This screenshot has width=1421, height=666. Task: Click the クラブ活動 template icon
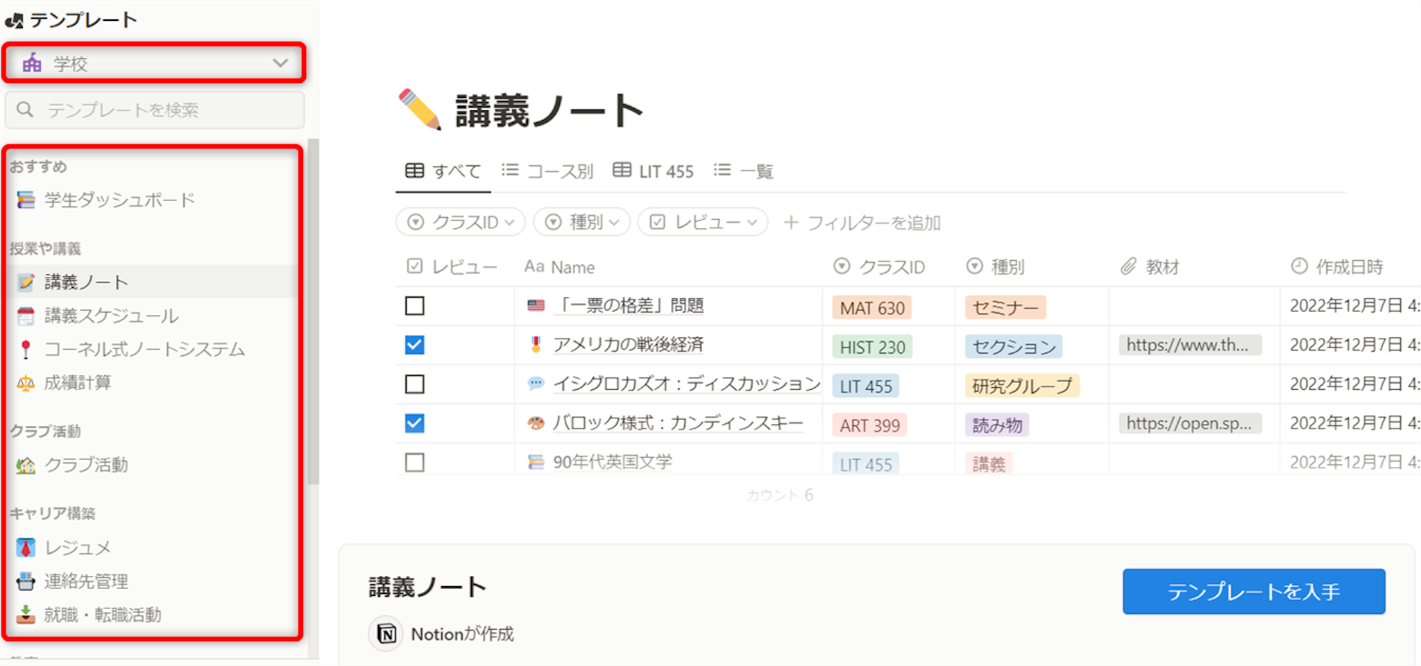(26, 466)
